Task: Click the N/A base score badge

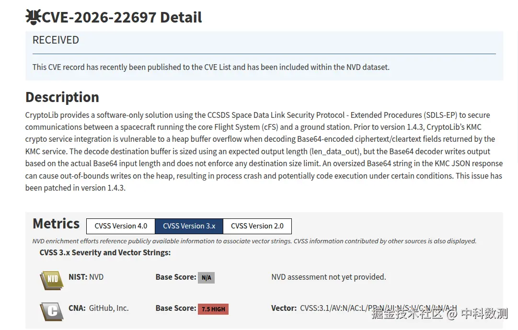Action: click(x=206, y=278)
